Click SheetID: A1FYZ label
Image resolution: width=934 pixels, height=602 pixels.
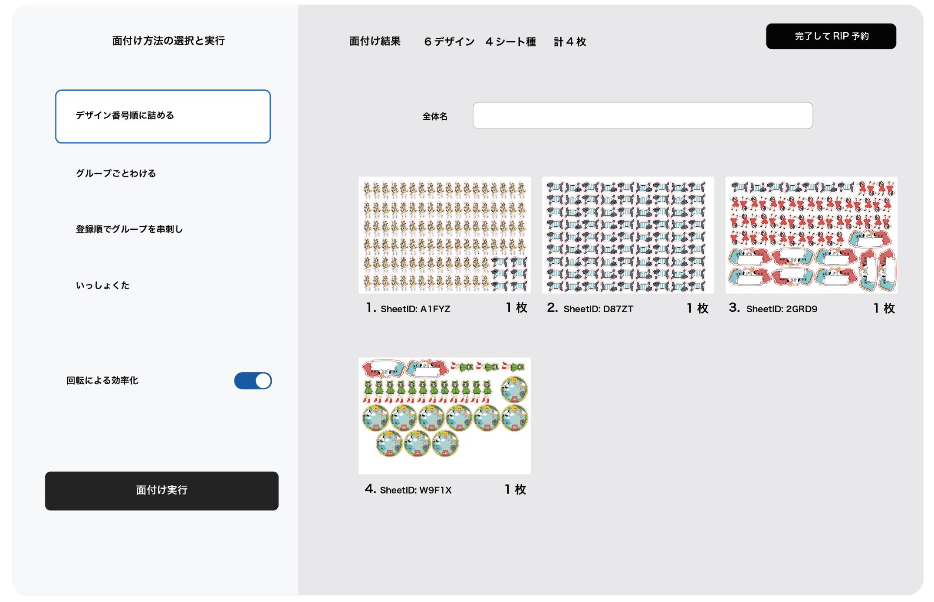point(416,309)
